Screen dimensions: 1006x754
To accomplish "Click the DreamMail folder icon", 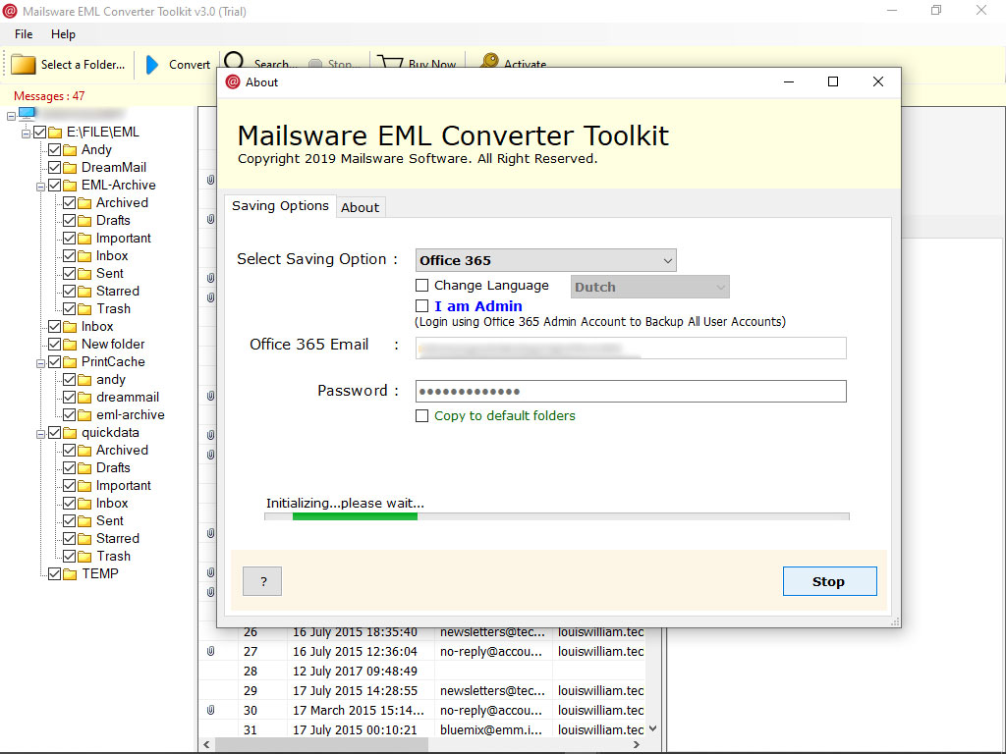I will pyautogui.click(x=70, y=168).
